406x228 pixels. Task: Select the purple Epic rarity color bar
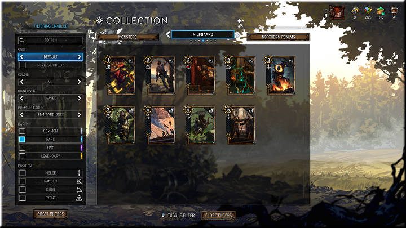[82, 148]
